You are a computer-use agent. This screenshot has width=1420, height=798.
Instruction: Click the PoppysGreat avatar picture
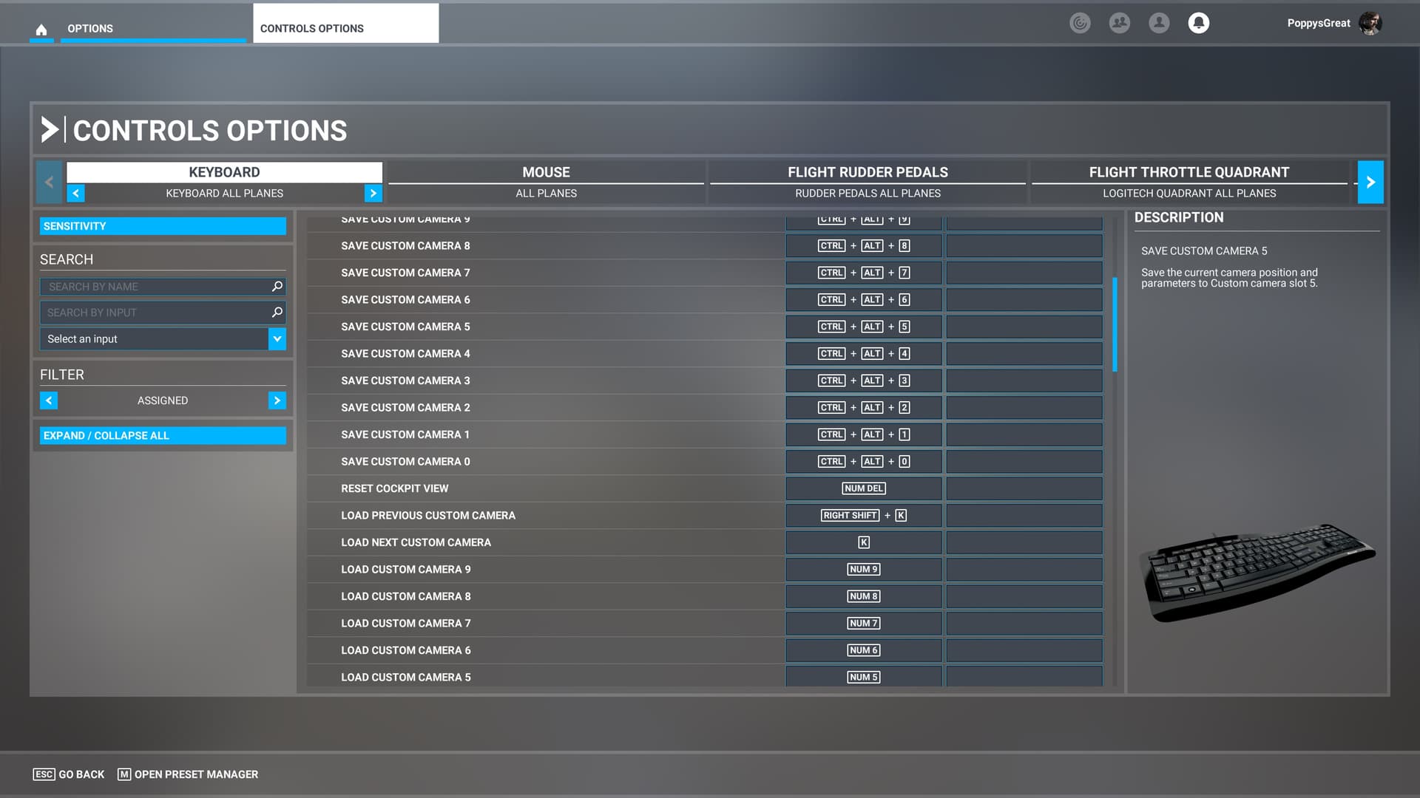pos(1370,23)
